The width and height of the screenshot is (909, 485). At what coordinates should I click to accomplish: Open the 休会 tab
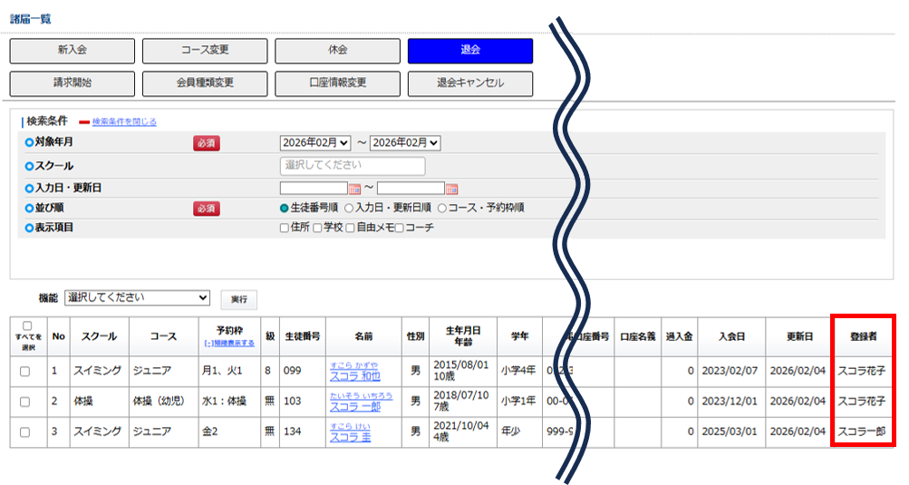point(337,51)
